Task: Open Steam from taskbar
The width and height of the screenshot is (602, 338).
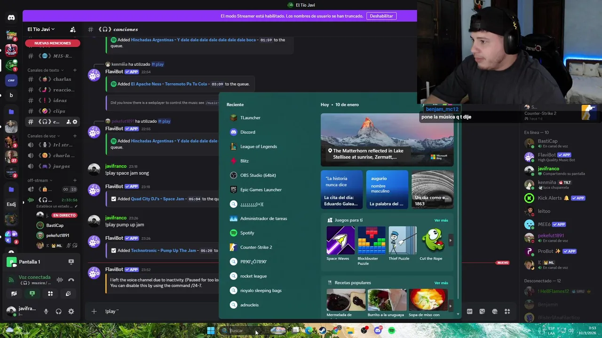Action: pyautogui.click(x=323, y=330)
